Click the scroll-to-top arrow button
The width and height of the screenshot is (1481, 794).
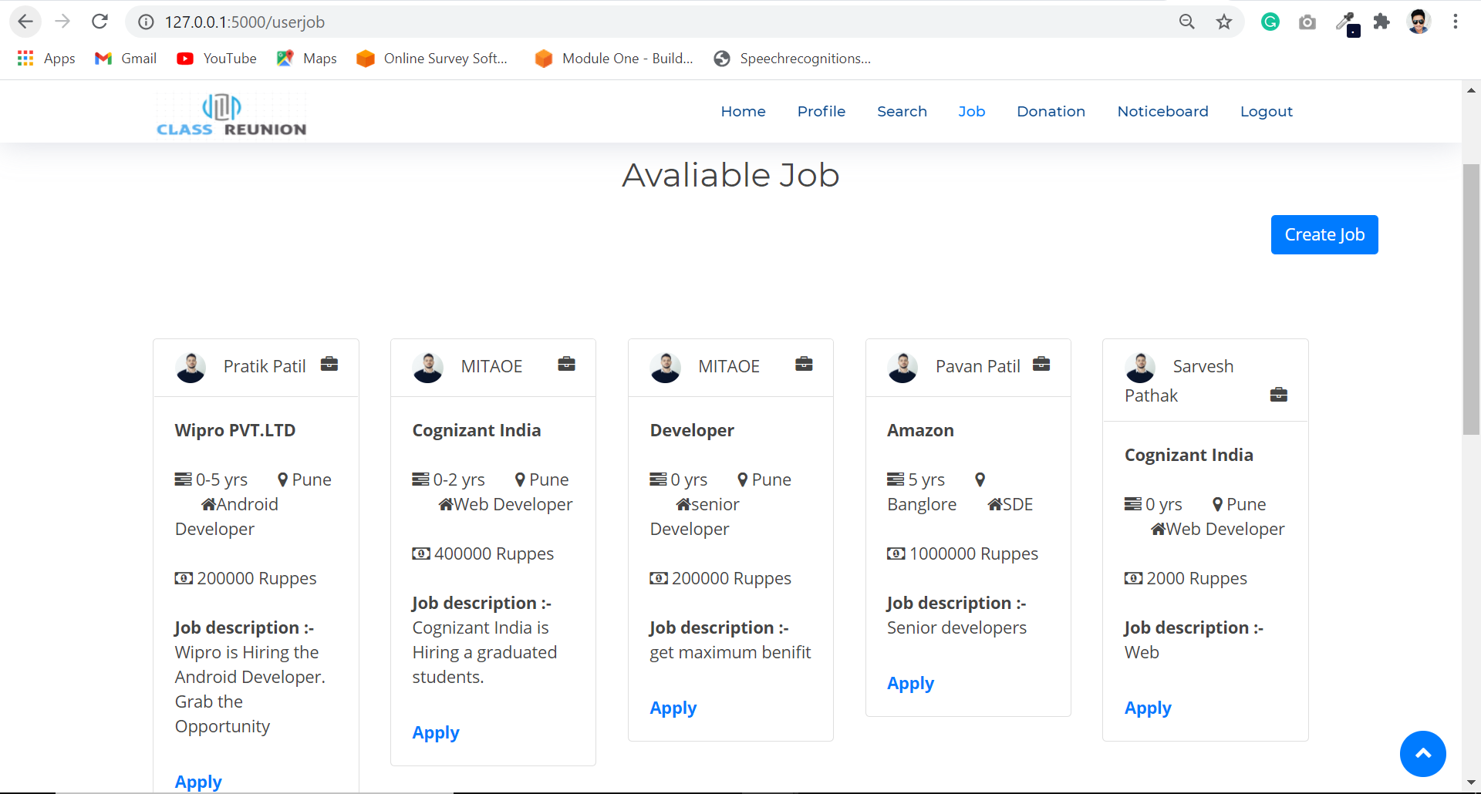point(1423,754)
